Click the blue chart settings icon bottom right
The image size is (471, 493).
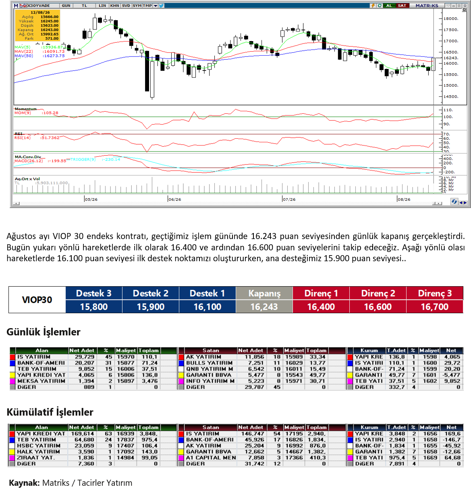coord(454,202)
